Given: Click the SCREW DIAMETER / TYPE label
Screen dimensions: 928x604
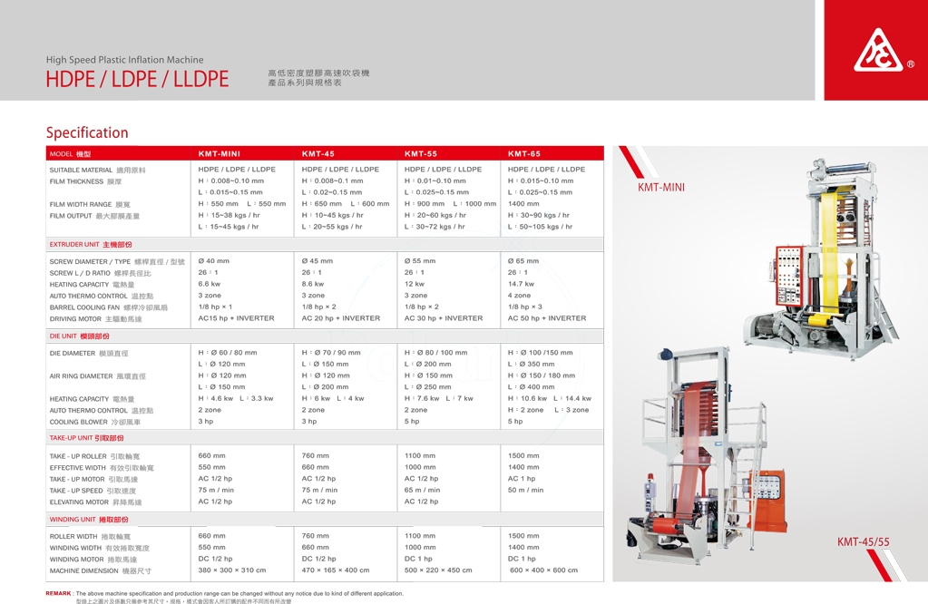Looking at the screenshot, I should pos(117,261).
